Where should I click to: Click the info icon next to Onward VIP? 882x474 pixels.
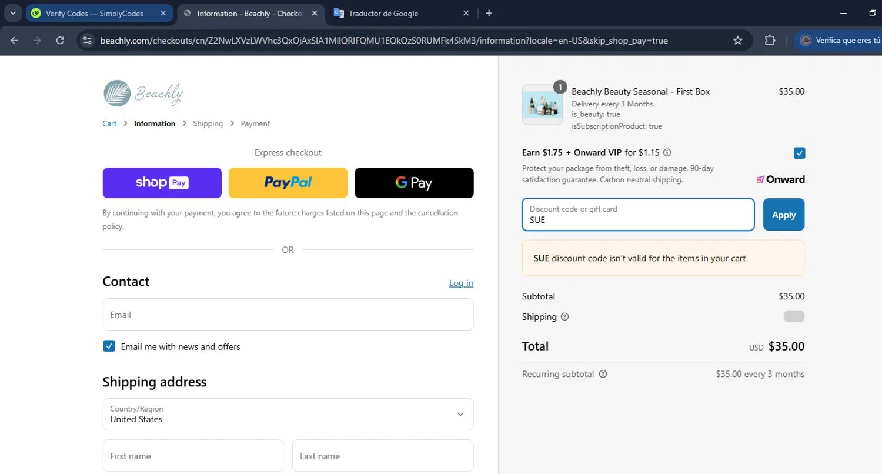click(x=667, y=153)
